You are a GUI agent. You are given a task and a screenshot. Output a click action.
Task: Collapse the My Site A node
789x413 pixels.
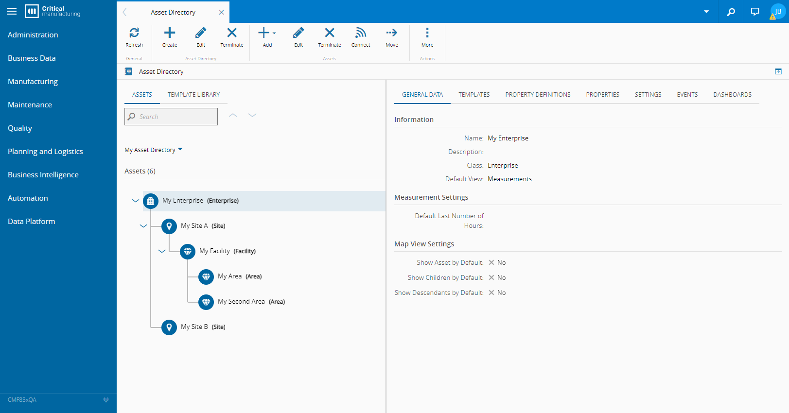pos(143,226)
